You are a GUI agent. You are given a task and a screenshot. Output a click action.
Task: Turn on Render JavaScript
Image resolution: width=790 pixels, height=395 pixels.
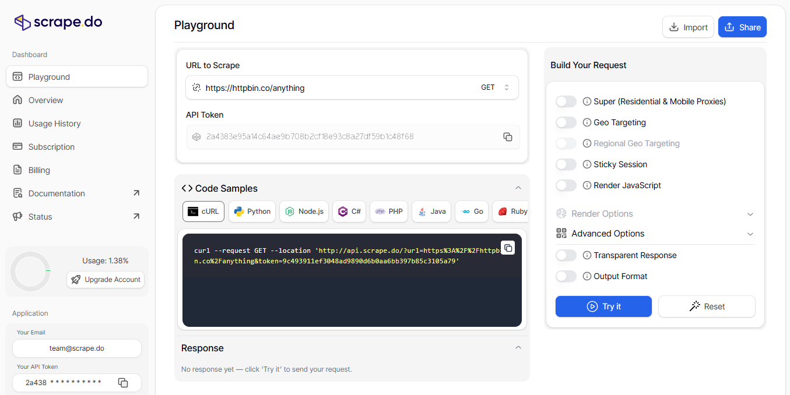(566, 185)
